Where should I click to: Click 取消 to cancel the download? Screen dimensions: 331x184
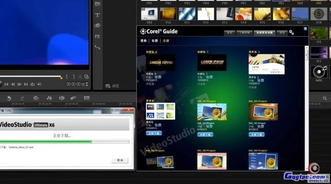pos(120,160)
